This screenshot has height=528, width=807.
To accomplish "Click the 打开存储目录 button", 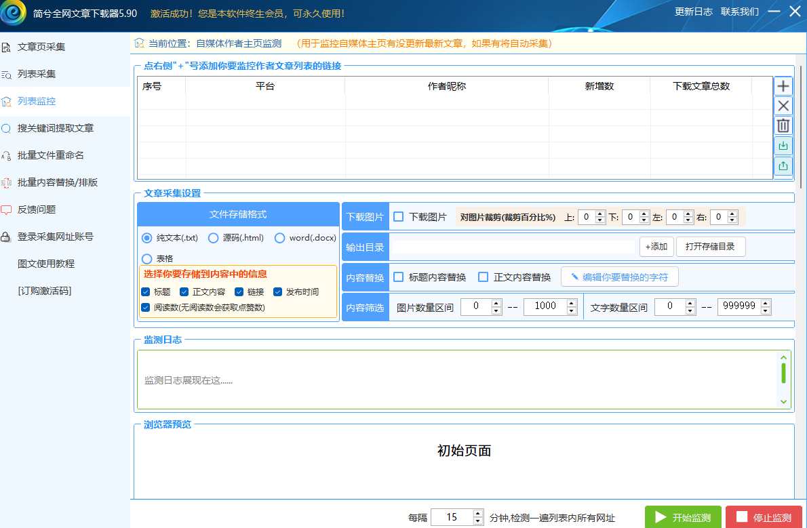I will point(710,247).
